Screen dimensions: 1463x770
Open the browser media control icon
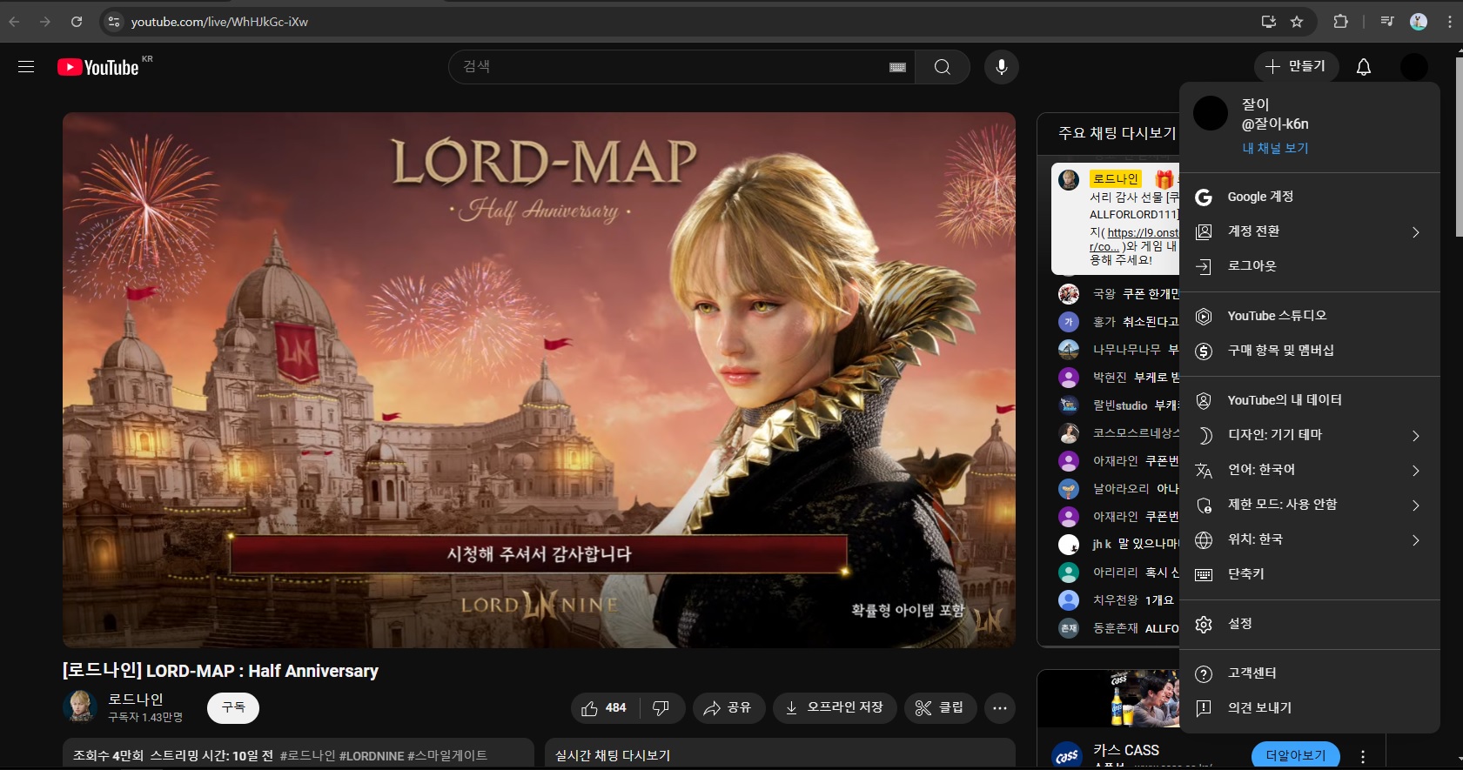point(1387,22)
